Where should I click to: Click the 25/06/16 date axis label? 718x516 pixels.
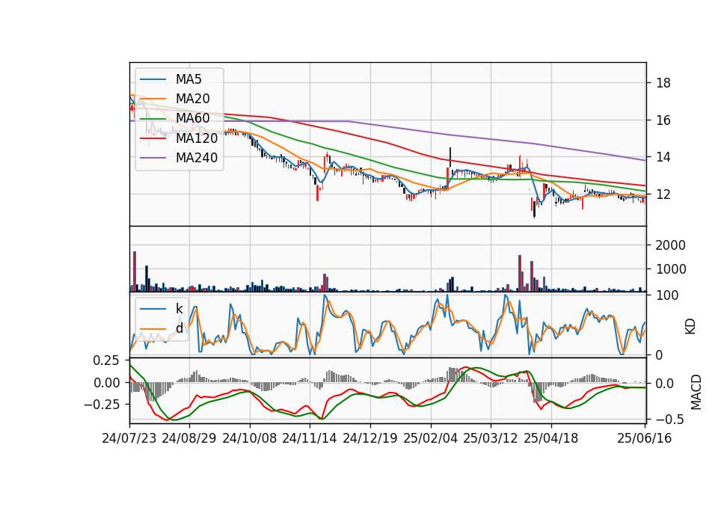(x=645, y=438)
